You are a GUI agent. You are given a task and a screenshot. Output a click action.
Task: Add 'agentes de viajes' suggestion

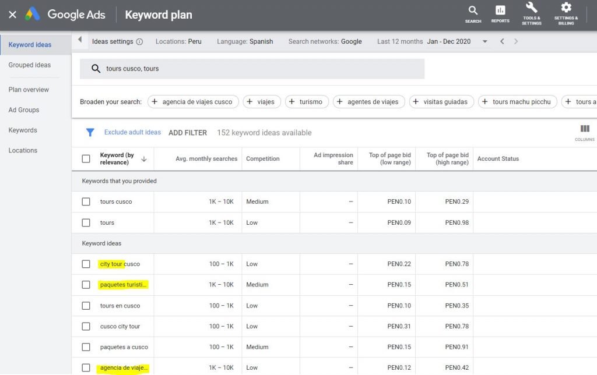pyautogui.click(x=368, y=102)
